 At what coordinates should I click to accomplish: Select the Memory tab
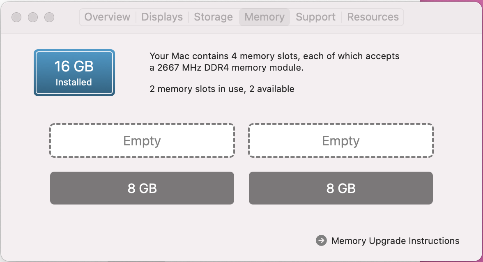264,17
